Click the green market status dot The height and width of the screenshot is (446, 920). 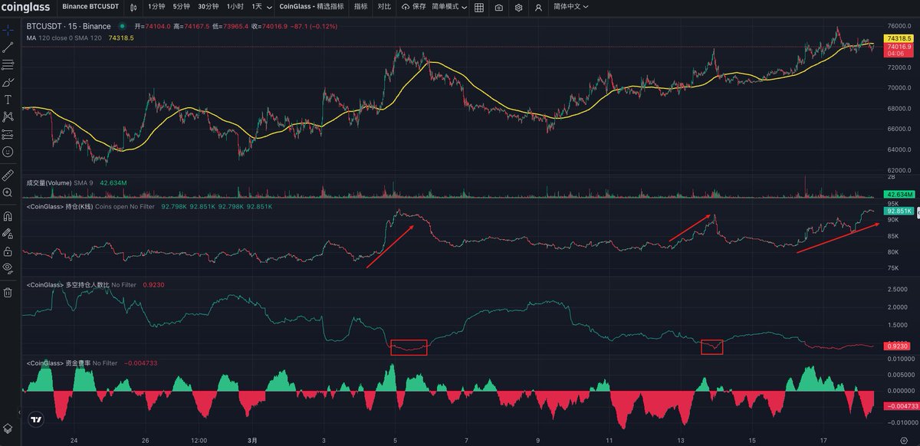point(122,26)
